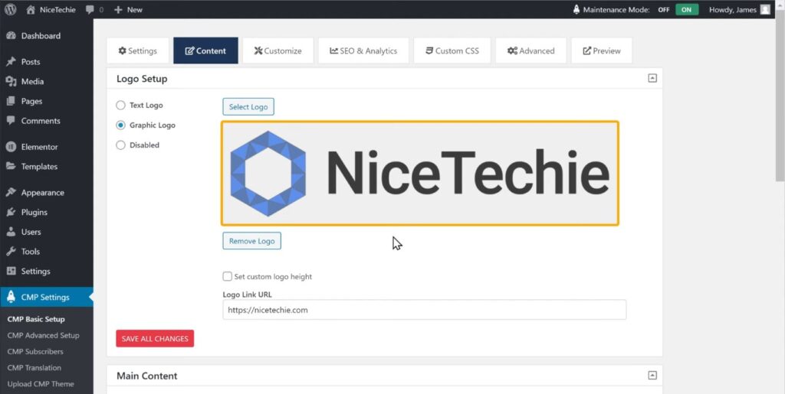
Task: Click the Settings icon in sidebar
Action: pos(11,271)
